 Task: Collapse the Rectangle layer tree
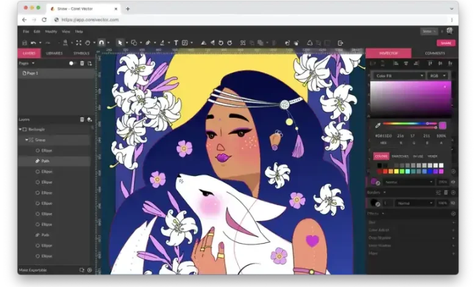tap(20, 129)
